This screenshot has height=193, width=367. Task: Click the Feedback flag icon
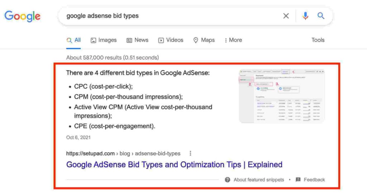tap(298, 180)
